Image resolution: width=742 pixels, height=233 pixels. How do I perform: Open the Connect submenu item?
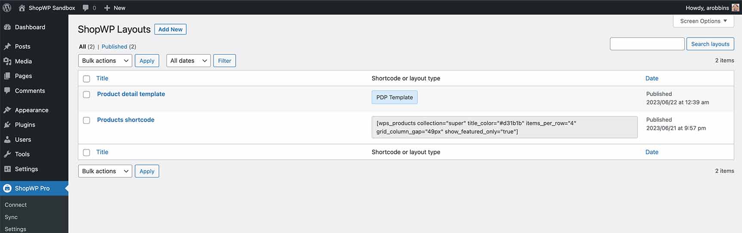[15, 205]
